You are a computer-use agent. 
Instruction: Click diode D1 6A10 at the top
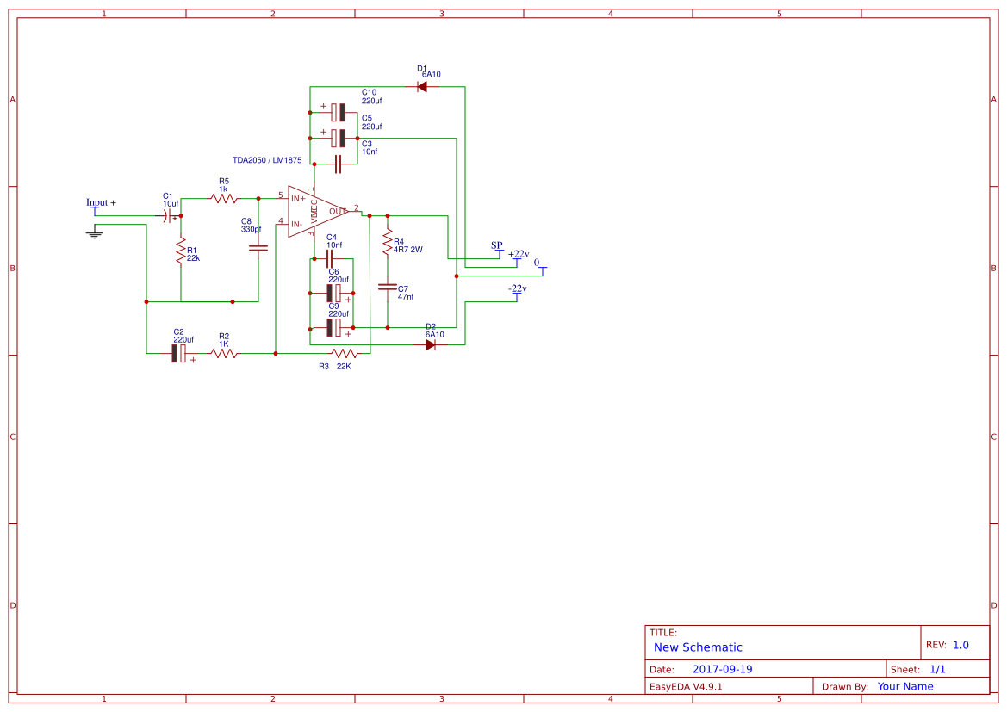click(422, 85)
